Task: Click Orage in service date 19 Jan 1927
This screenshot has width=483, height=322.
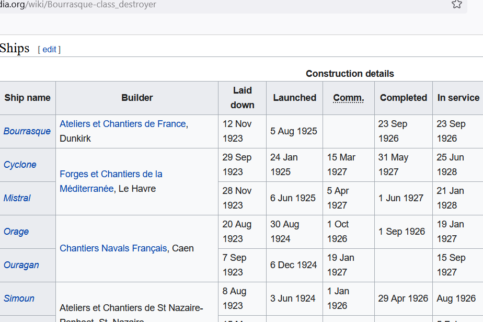Action: 451,232
